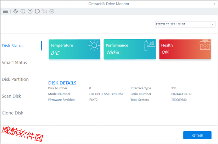The height and width of the screenshot is (144, 218).
Task: Click the Firmware Revision label
Action: coord(61,100)
